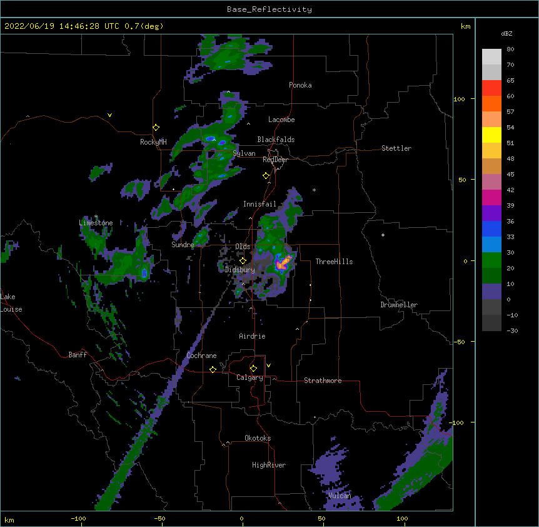The width and height of the screenshot is (539, 527).
Task: Click the Ponoka city label
Action: pos(300,85)
